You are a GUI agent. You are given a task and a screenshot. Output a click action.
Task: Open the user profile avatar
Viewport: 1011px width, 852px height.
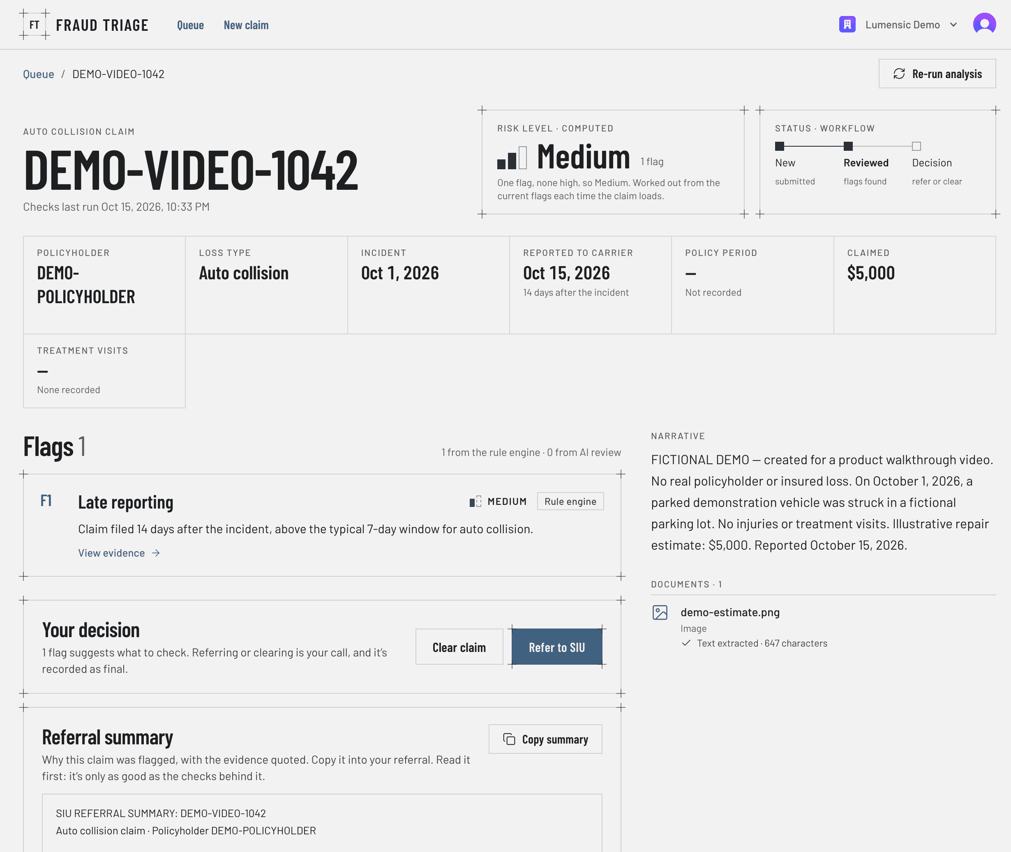click(x=984, y=24)
